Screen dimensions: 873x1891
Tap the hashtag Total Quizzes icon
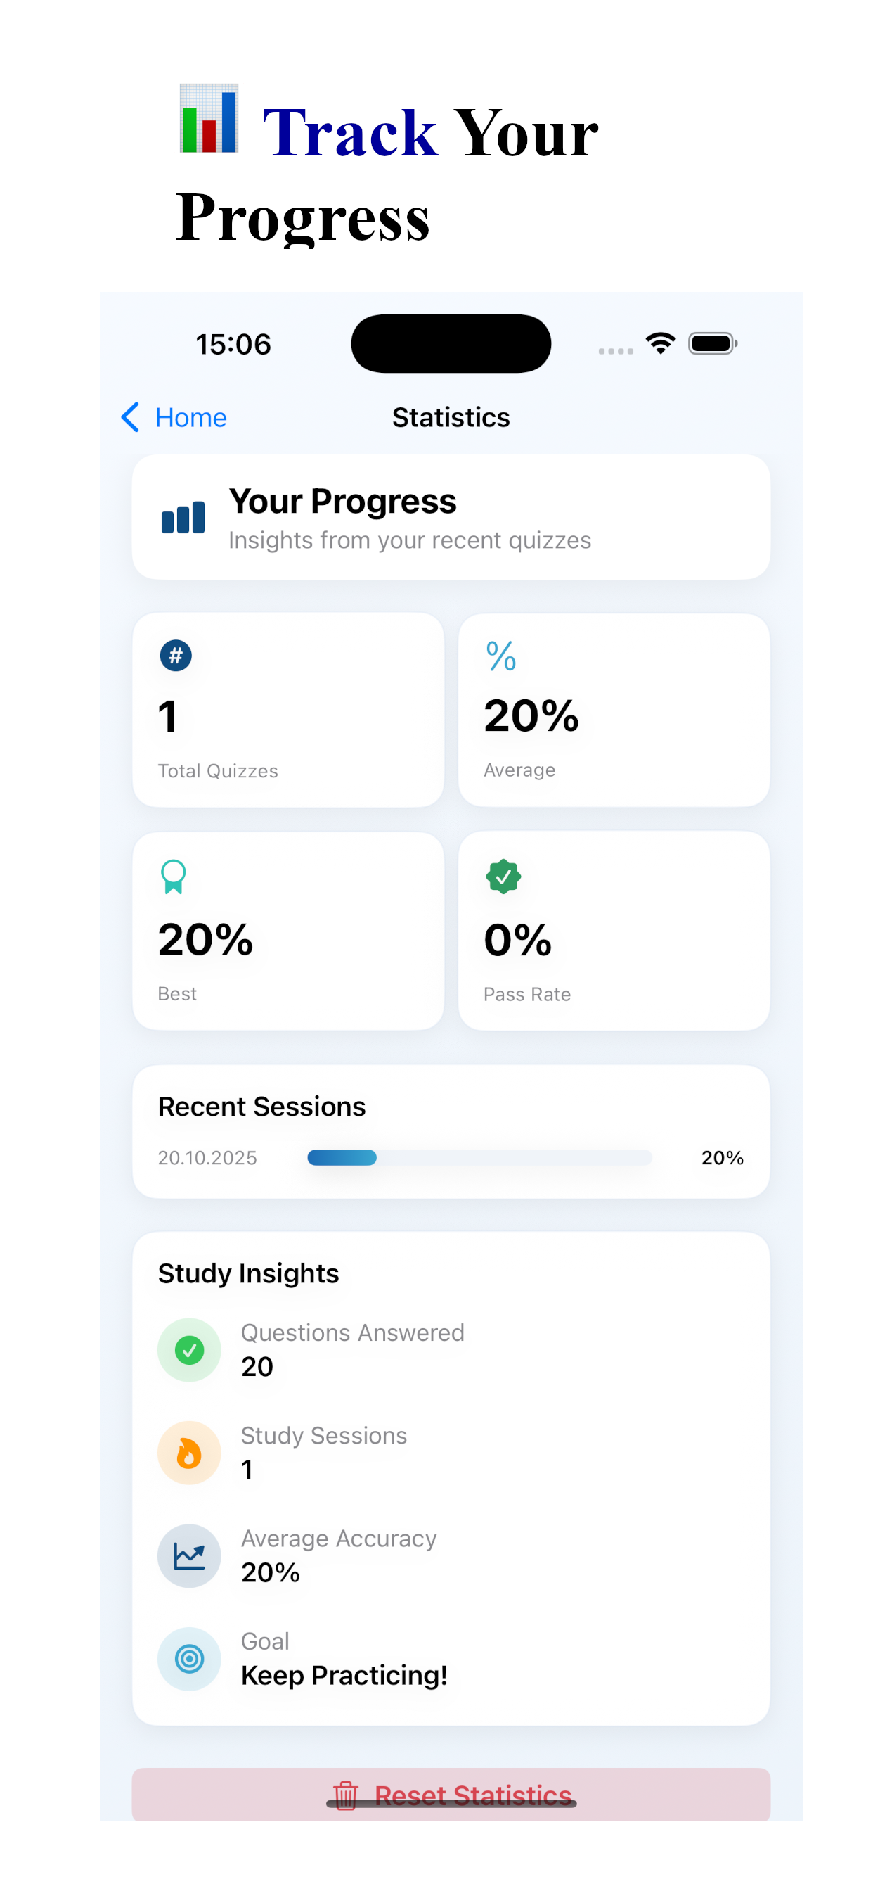(x=175, y=655)
